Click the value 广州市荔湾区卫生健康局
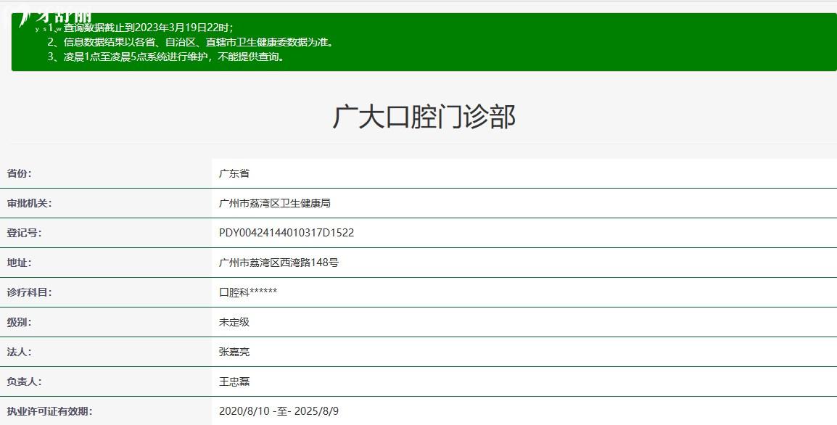Viewport: 837px width, 425px height. [274, 203]
